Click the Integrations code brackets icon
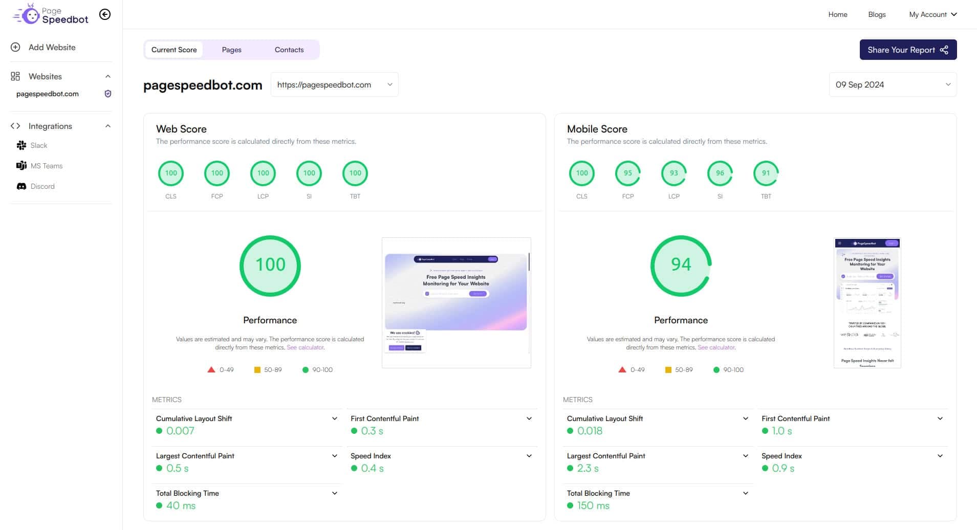The height and width of the screenshot is (530, 977). coord(15,126)
